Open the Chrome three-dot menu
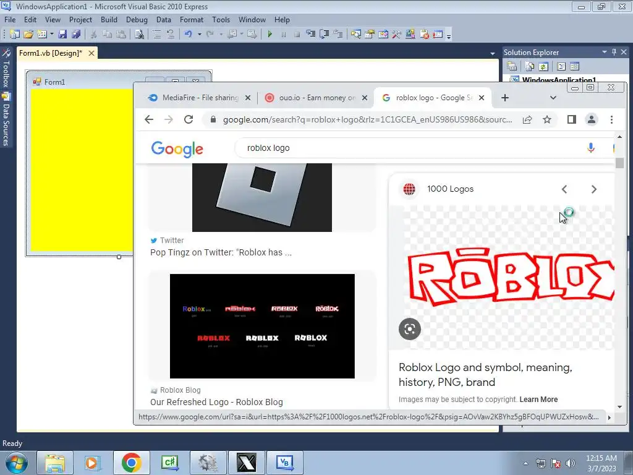Viewport: 633px width, 475px height. 611,119
